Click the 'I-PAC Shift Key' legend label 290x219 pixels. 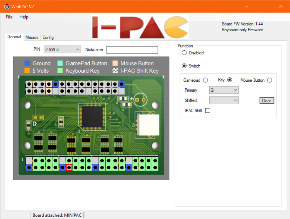pyautogui.click(x=140, y=71)
